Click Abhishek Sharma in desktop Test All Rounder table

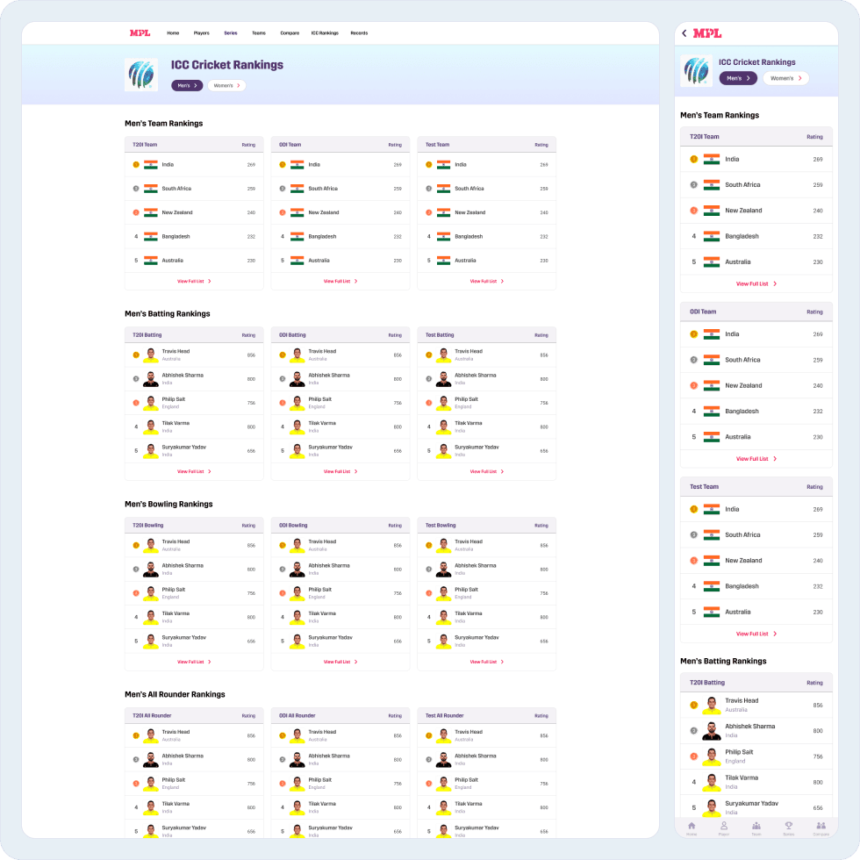pos(476,756)
